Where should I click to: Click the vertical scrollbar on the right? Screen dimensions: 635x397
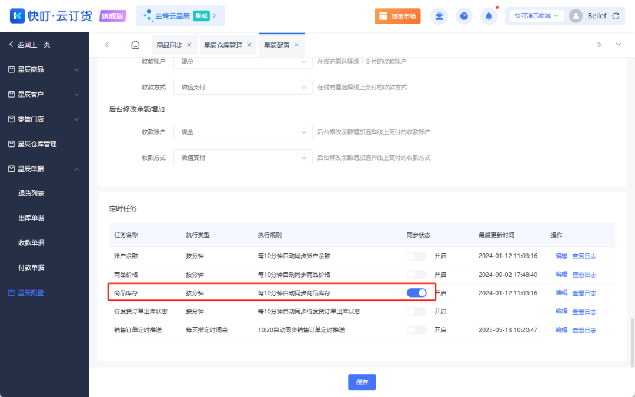633,338
